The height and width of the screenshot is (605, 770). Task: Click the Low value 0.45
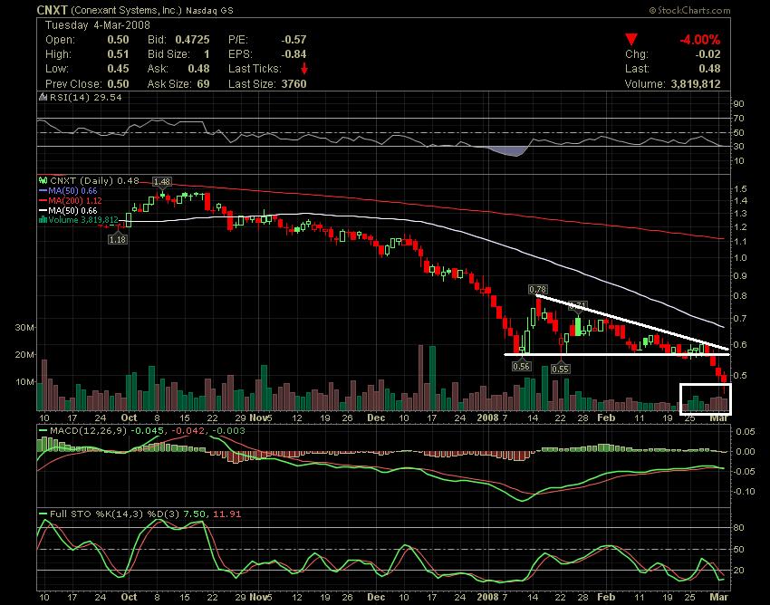(x=118, y=69)
